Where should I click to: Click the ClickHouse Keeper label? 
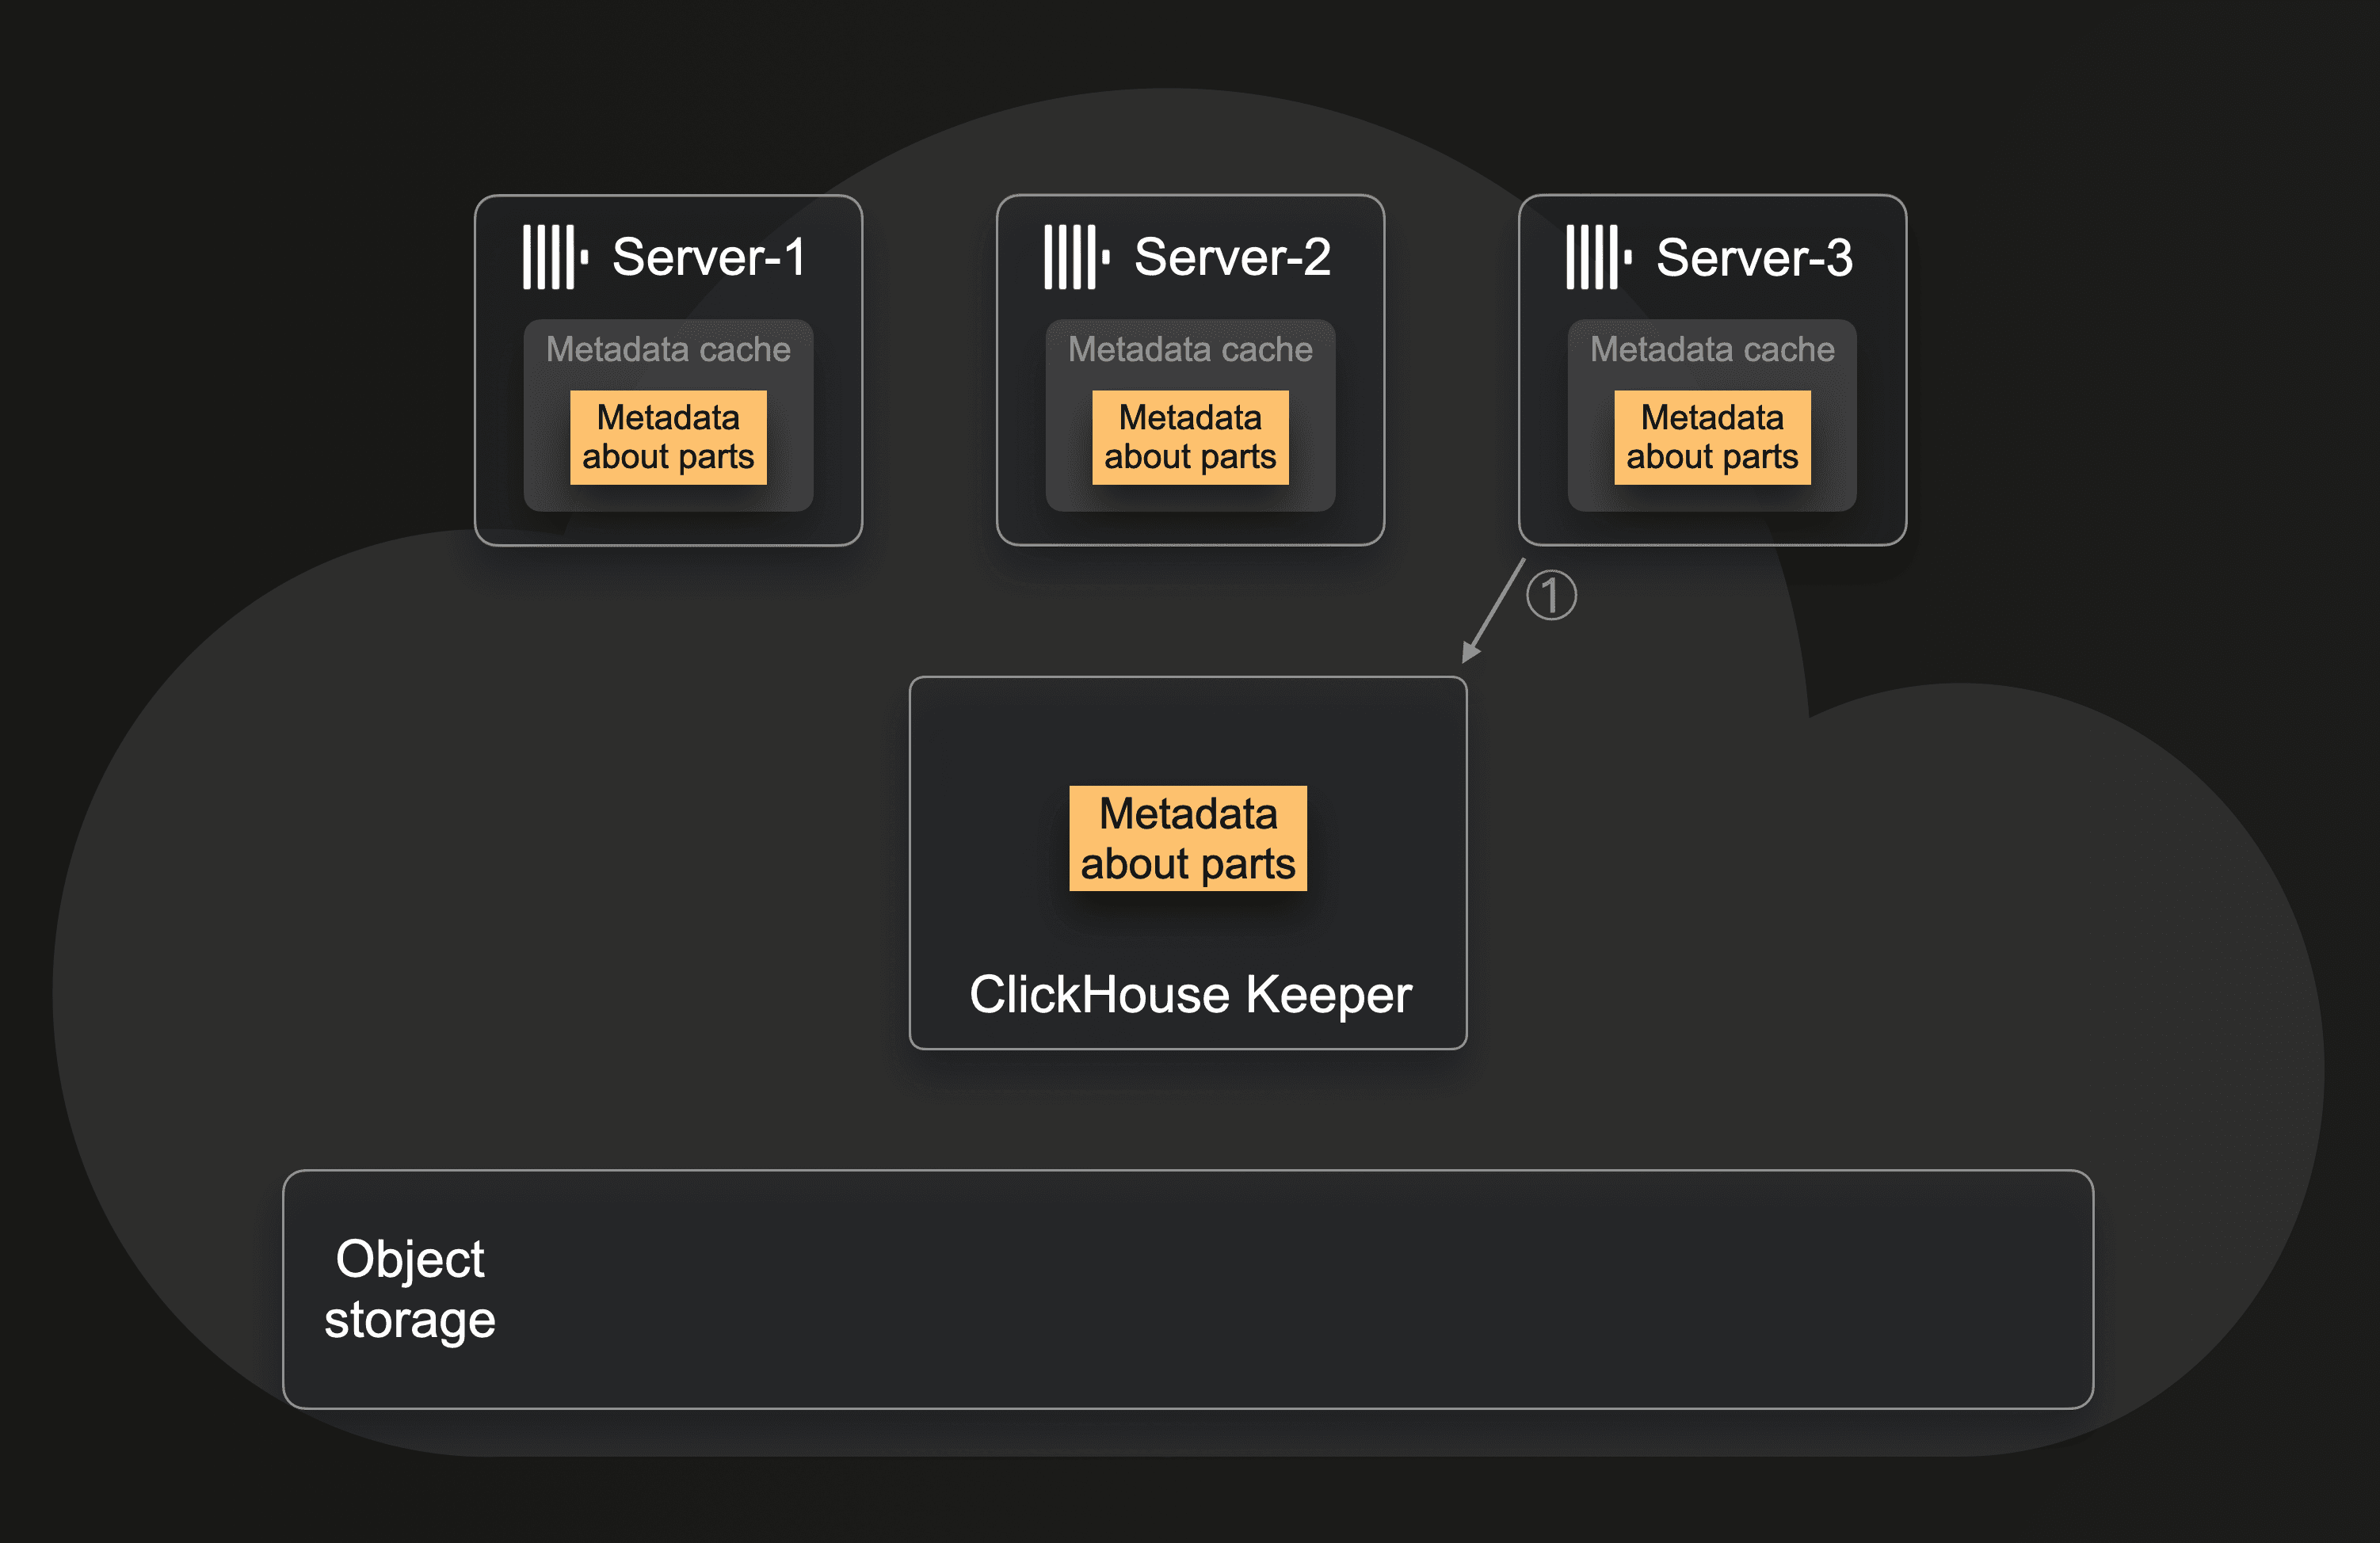click(1190, 995)
